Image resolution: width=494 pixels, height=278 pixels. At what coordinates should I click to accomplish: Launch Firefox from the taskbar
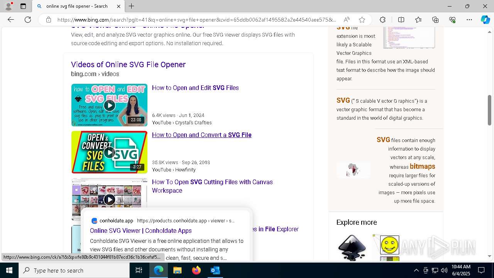point(196,270)
